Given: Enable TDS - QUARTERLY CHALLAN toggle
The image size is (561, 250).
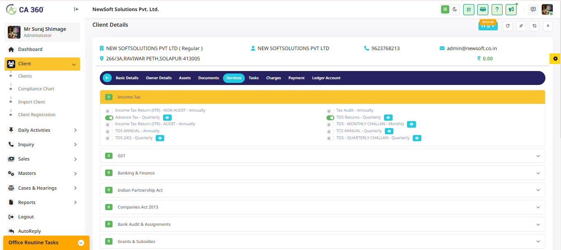Looking at the screenshot, I should click(330, 138).
